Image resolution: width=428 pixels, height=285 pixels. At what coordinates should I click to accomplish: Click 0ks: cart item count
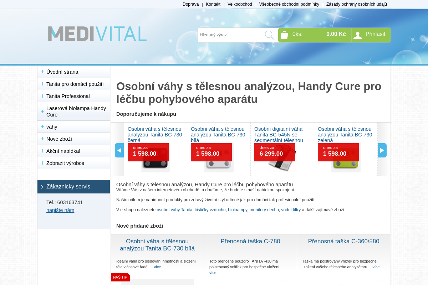pyautogui.click(x=297, y=34)
